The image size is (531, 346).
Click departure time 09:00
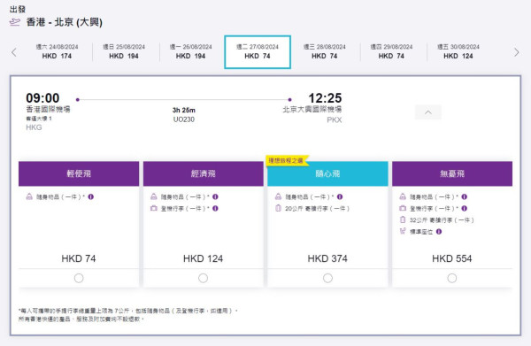coord(42,98)
